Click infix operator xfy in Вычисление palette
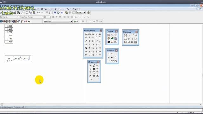The height and width of the screenshot is (114, 203). pos(112,61)
